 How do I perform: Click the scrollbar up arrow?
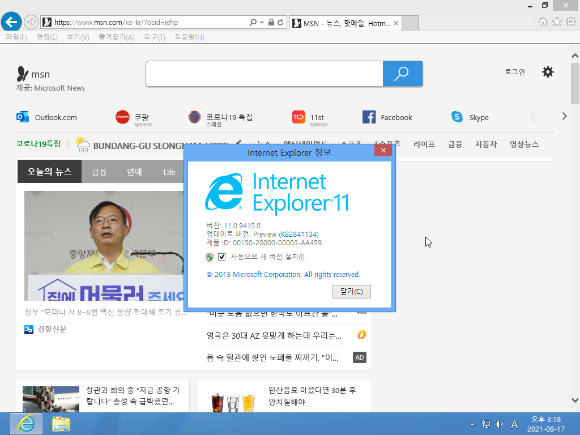(575, 56)
